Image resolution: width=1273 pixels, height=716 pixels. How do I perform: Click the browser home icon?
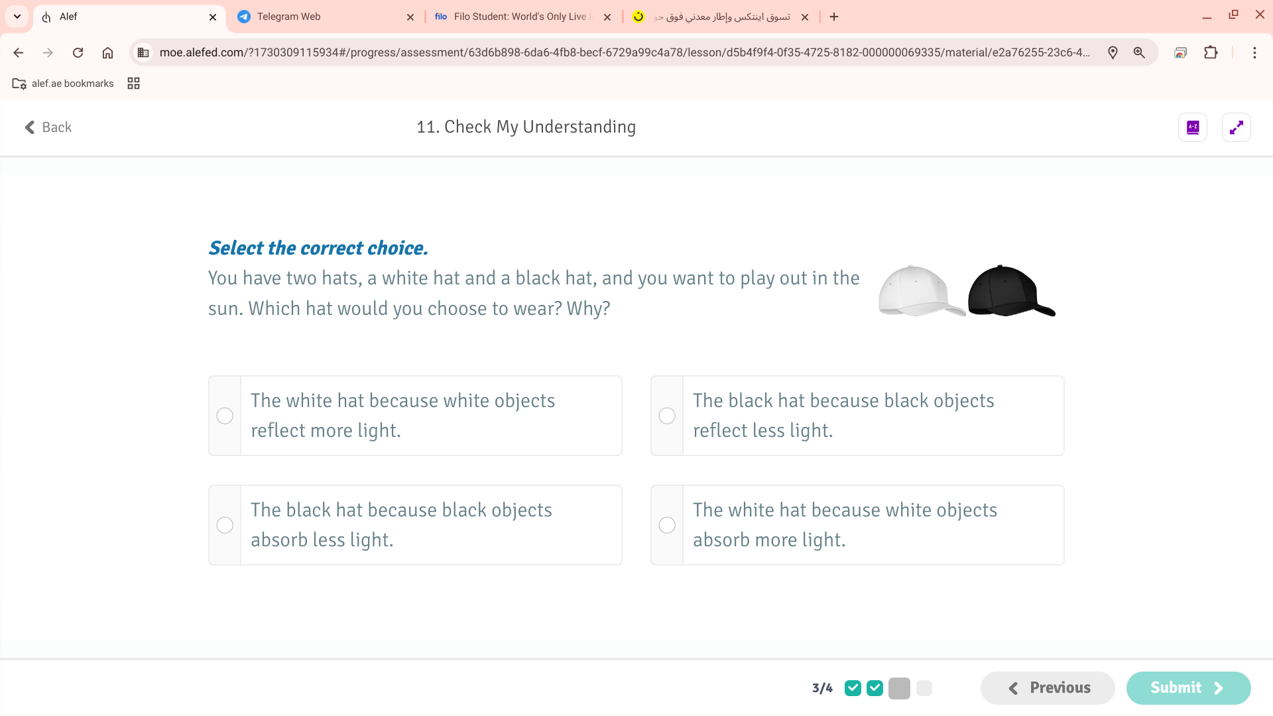point(107,53)
